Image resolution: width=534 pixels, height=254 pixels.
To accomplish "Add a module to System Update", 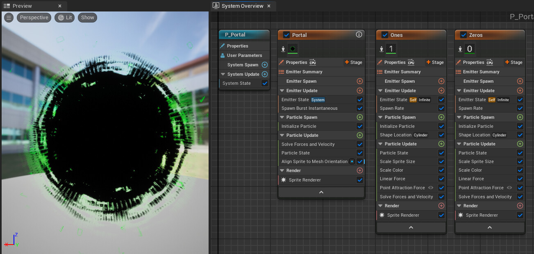I will tap(265, 74).
